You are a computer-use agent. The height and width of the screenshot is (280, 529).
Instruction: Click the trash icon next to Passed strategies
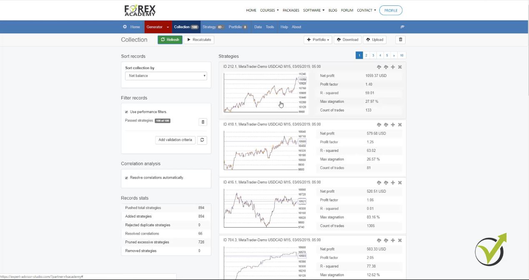(203, 122)
